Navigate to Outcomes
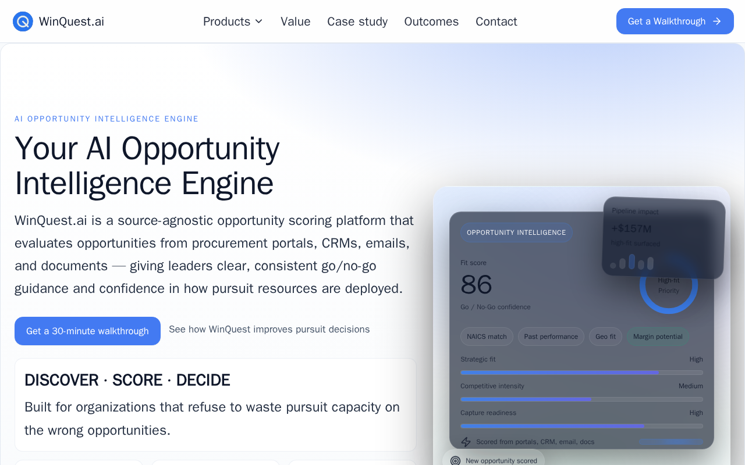 431,22
